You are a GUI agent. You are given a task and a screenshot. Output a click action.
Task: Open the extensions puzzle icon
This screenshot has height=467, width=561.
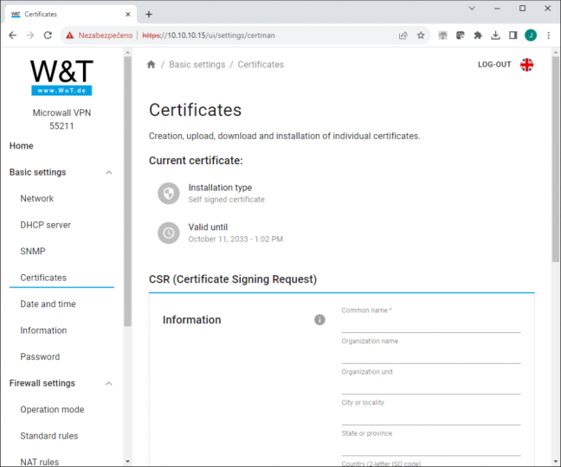(478, 35)
